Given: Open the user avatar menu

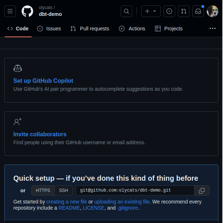Looking at the screenshot, I should pyautogui.click(x=213, y=11).
